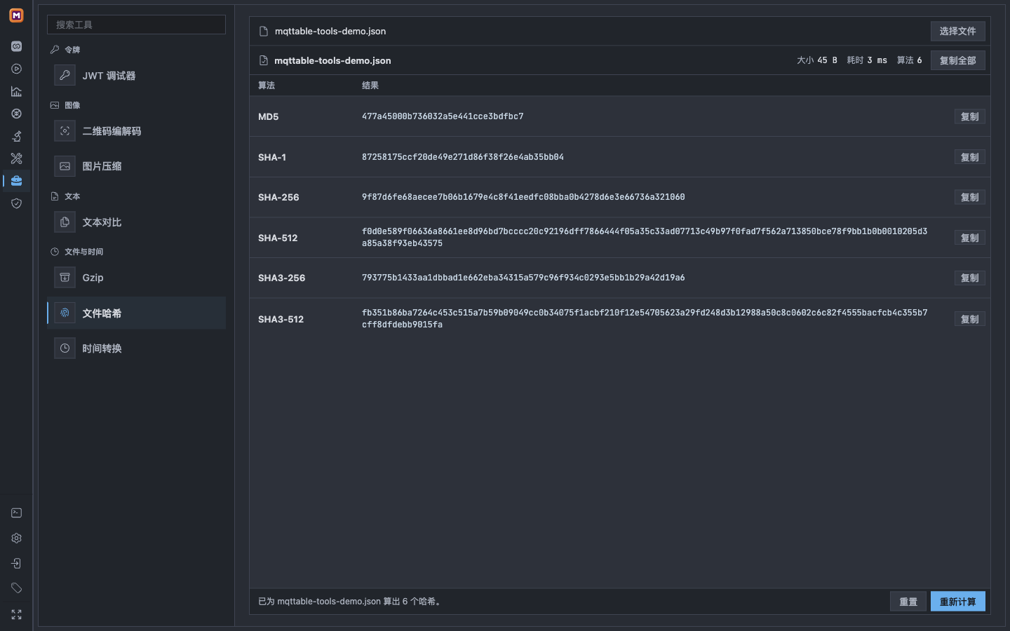Toggle fullscreen with expand arrows icon

coord(16,615)
